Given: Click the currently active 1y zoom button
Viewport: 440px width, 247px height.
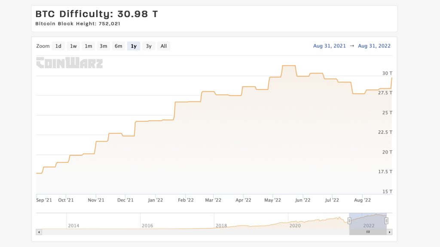Looking at the screenshot, I should tap(133, 46).
